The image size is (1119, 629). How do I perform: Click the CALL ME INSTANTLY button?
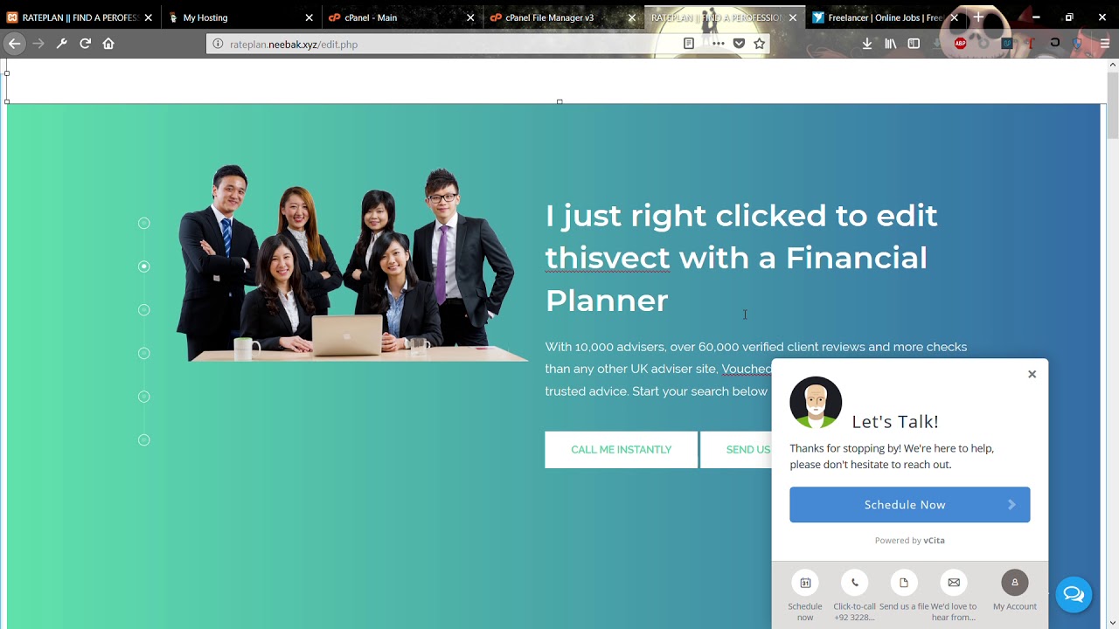622,450
